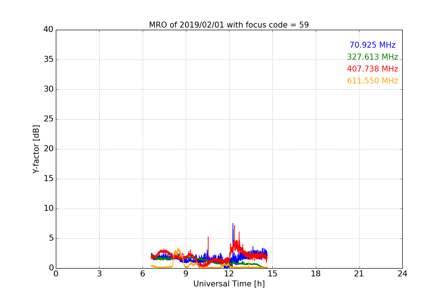Viewport: 447px width, 298px height.
Task: Click the x-axis tick label 3
Action: click(99, 274)
